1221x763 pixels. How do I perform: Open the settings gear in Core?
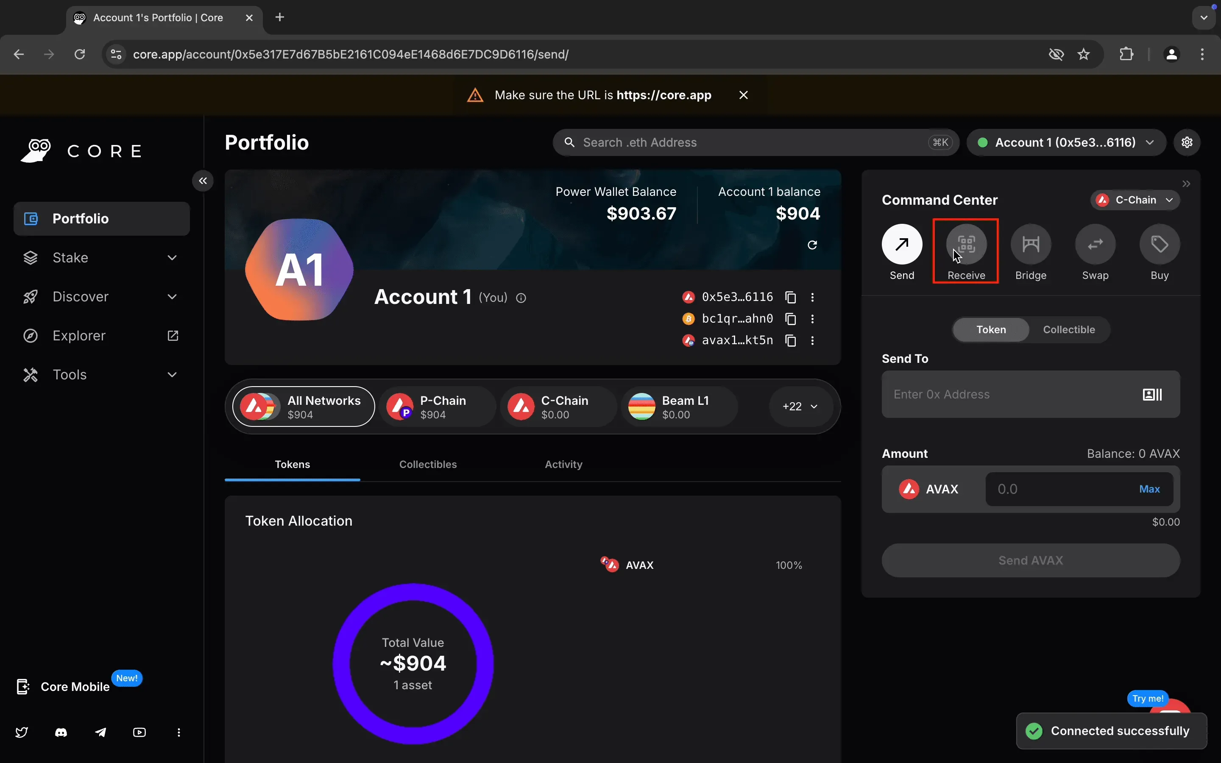click(x=1187, y=142)
